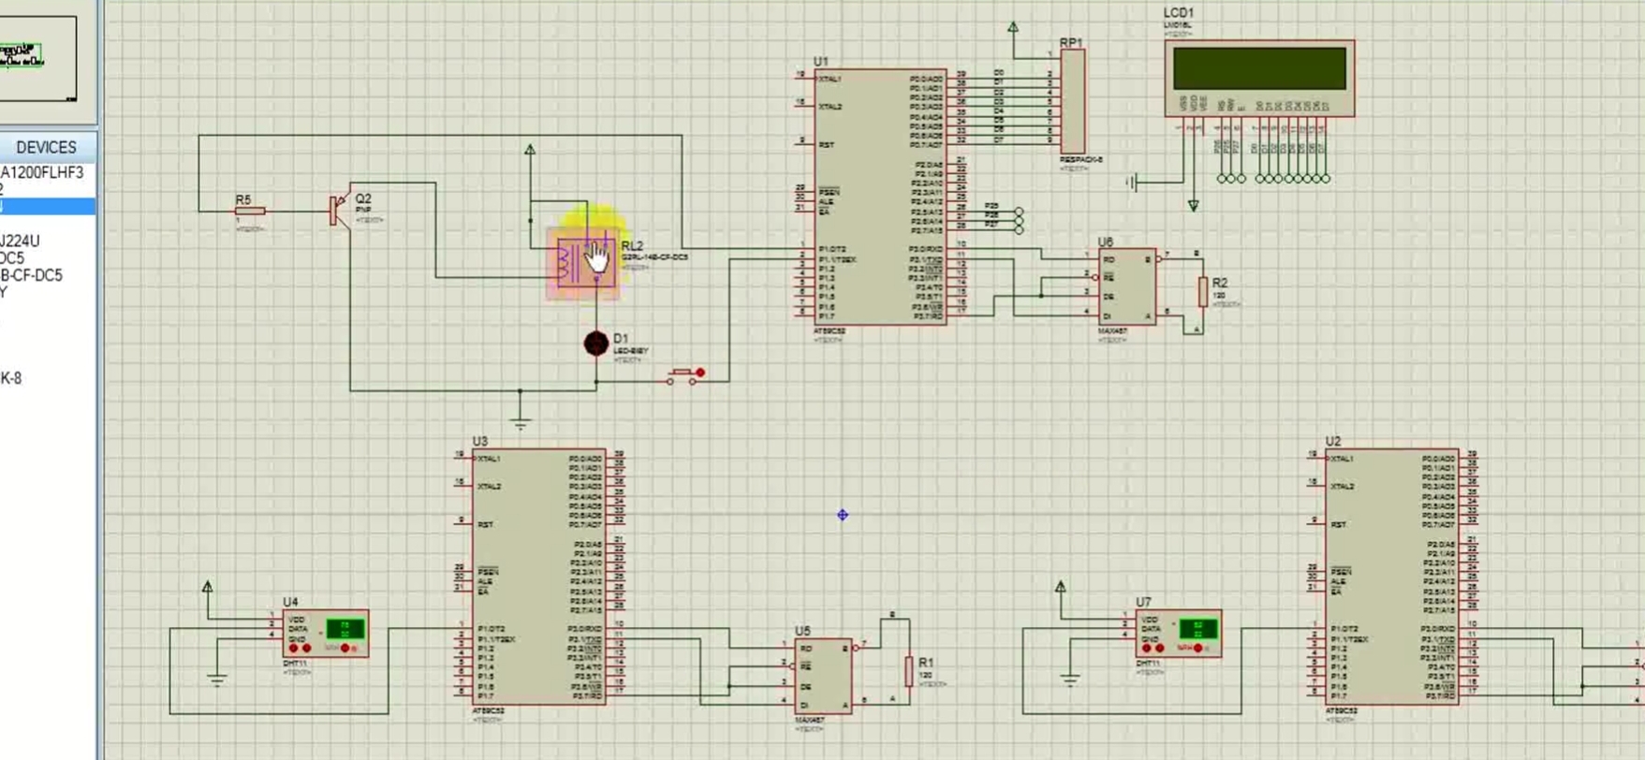Click the power terminal wired to U7 VDD
Image resolution: width=1645 pixels, height=760 pixels.
pos(1061,588)
